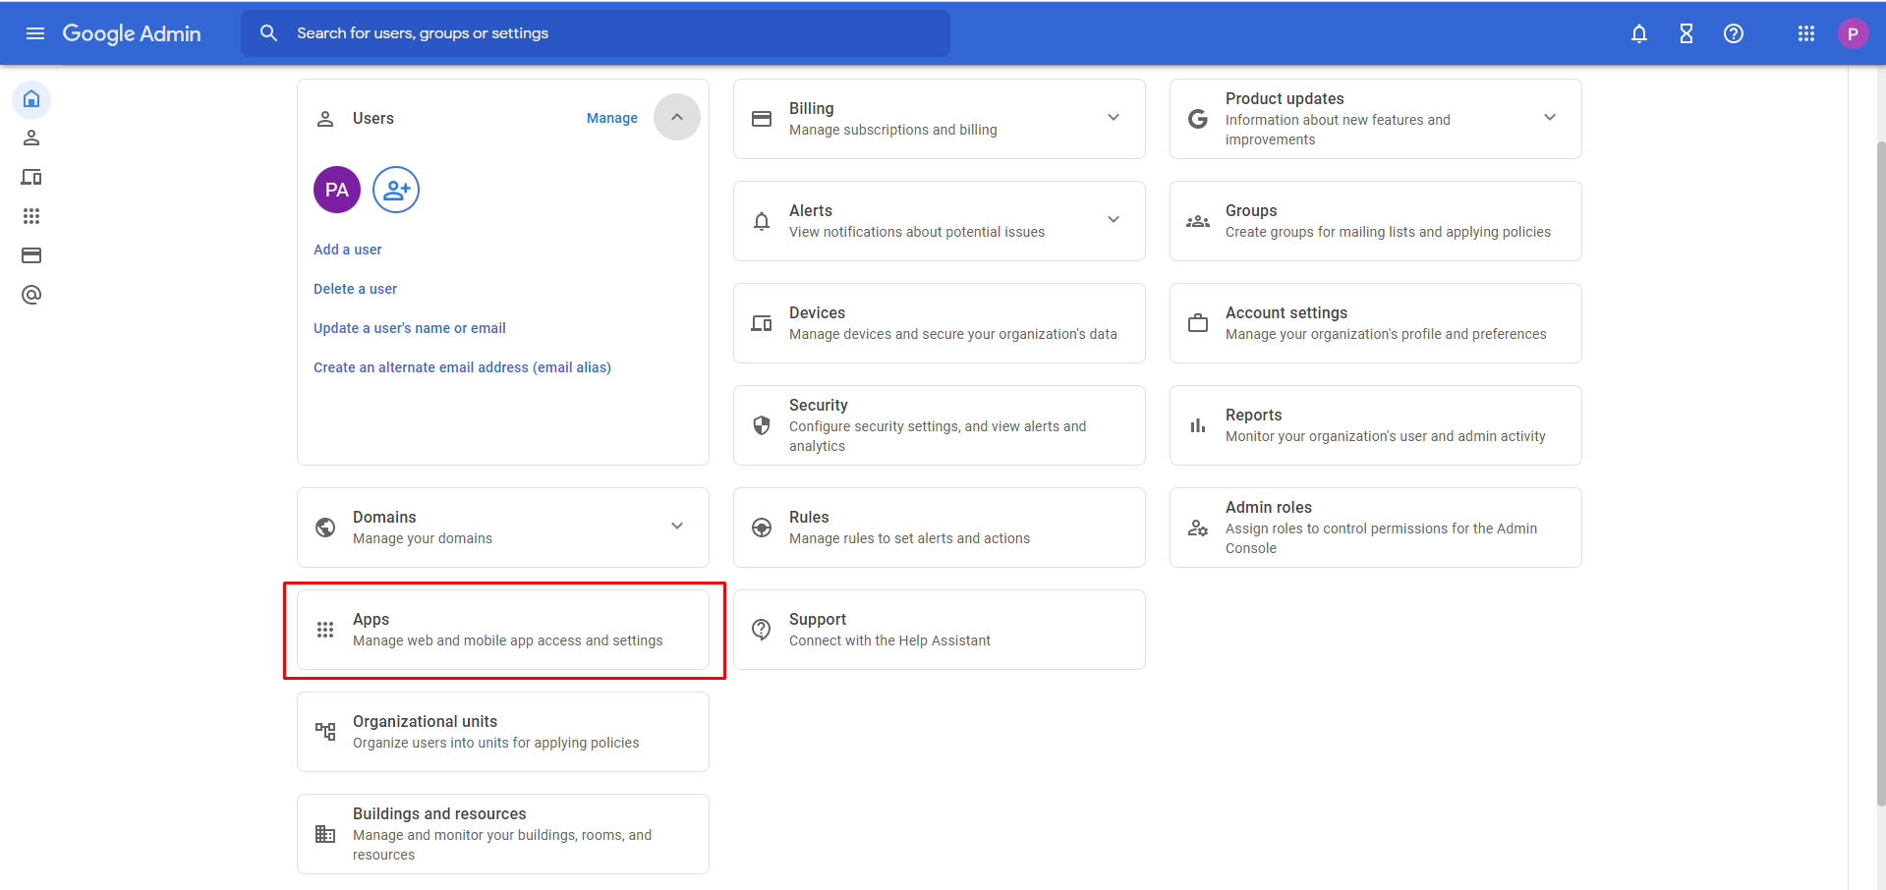The height and width of the screenshot is (890, 1886).
Task: Open Apps grid icon in left sidebar
Action: 31,216
